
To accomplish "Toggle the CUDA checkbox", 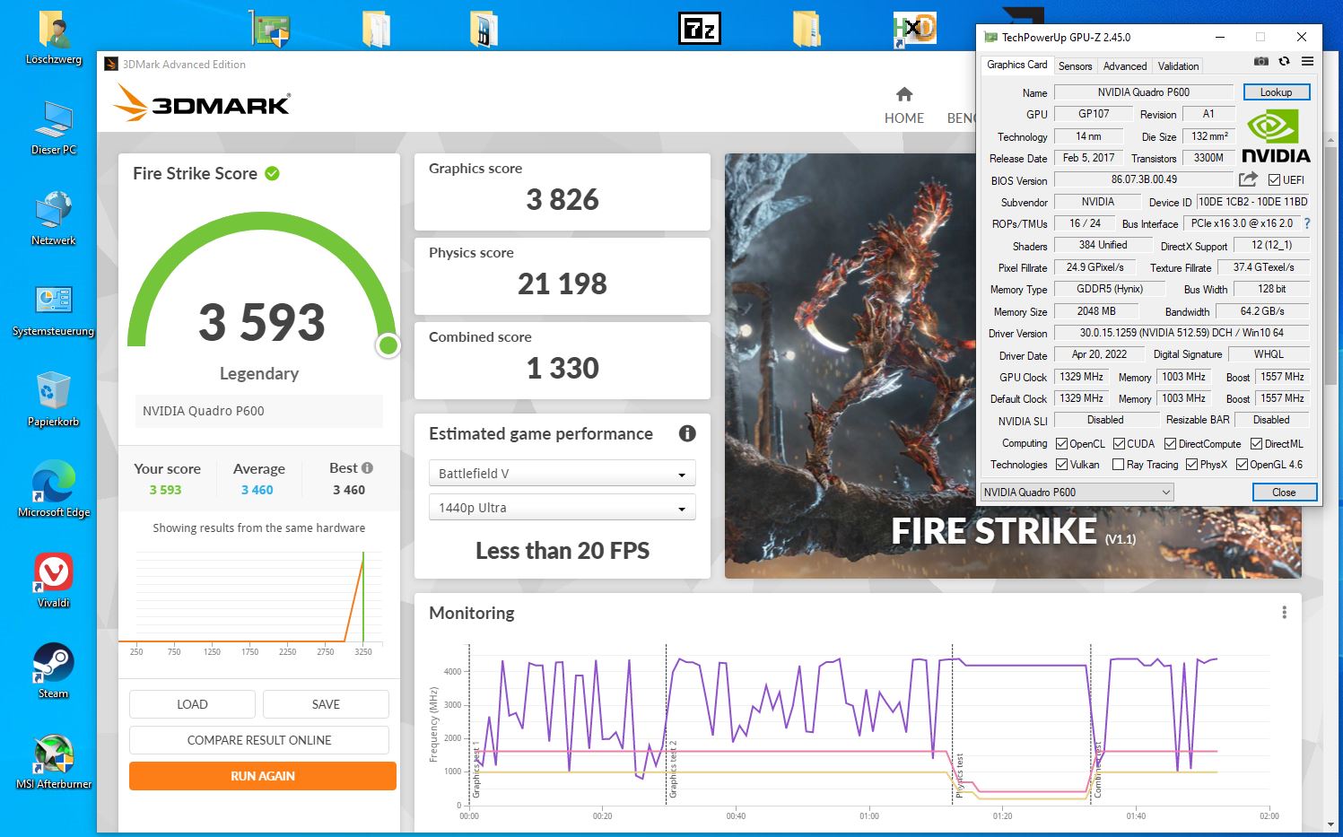I will 1119,443.
